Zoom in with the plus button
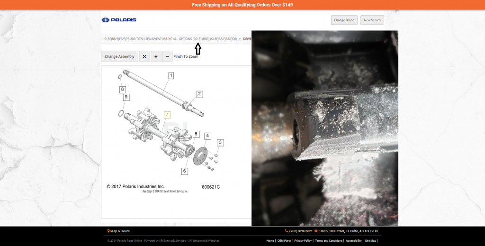The height and width of the screenshot is (246, 485). pyautogui.click(x=156, y=56)
